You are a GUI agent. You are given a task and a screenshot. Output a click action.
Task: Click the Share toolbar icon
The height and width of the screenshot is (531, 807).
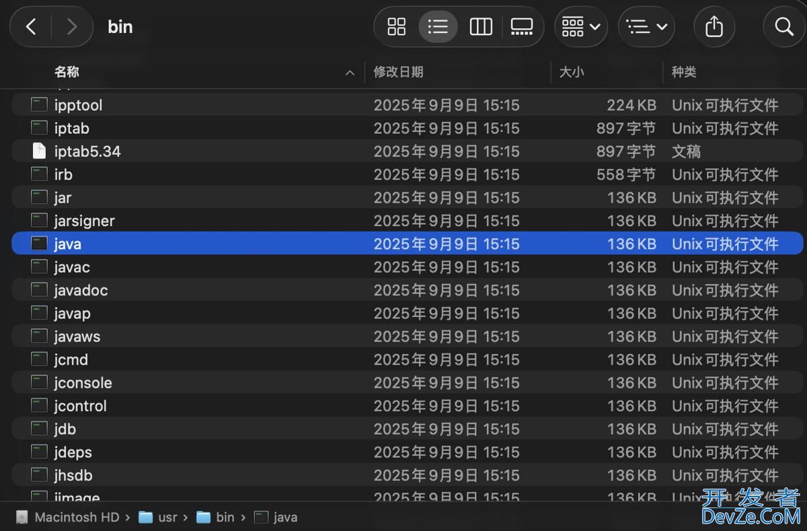click(714, 27)
